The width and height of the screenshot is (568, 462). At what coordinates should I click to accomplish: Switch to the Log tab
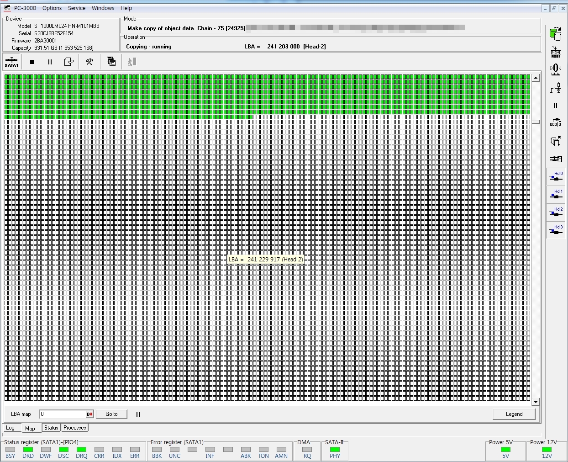pyautogui.click(x=11, y=428)
